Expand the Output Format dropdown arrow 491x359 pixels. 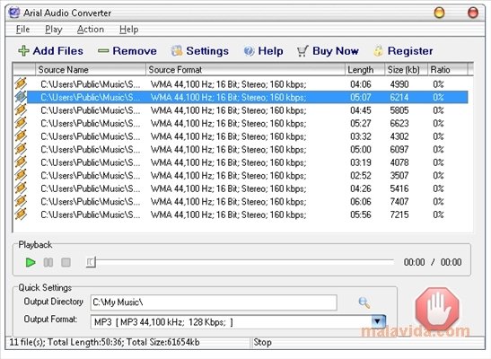pos(378,321)
